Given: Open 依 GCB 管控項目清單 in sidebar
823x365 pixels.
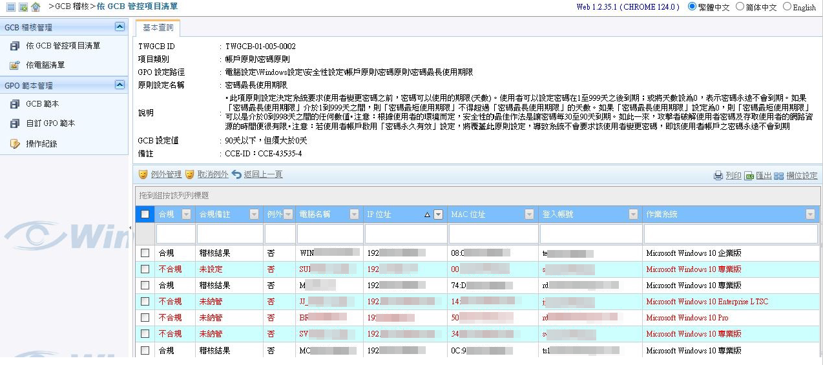Looking at the screenshot, I should click(x=63, y=46).
